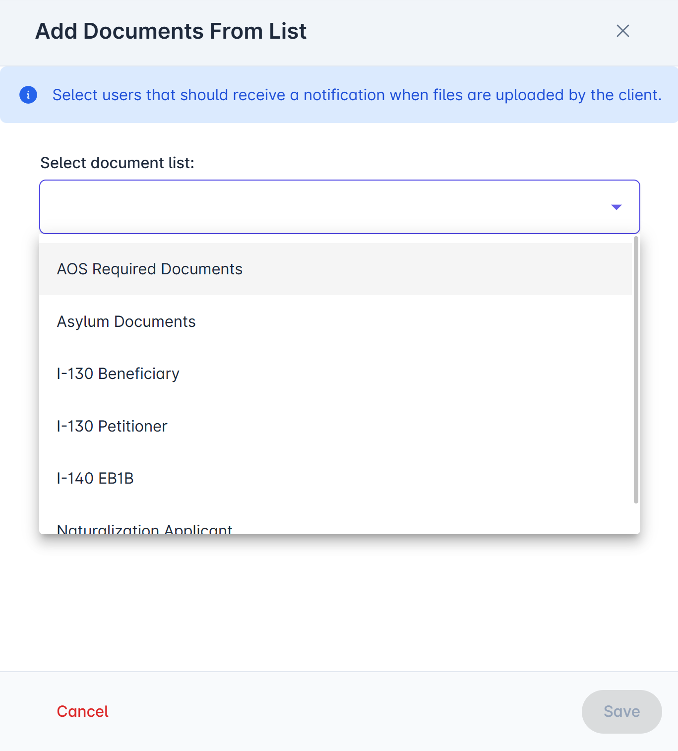The width and height of the screenshot is (678, 751).
Task: Select I-130 Petitioner document list
Action: coord(112,427)
